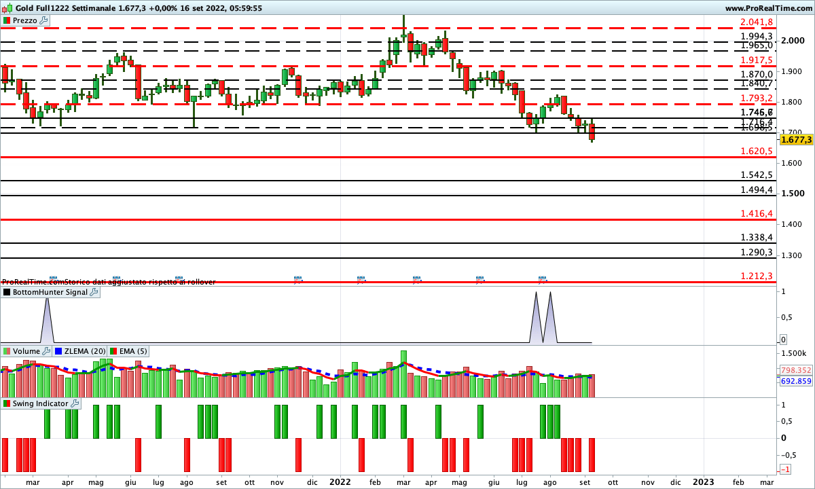815x489 pixels.
Task: Click the 2022 label on the time axis
Action: coord(340,482)
